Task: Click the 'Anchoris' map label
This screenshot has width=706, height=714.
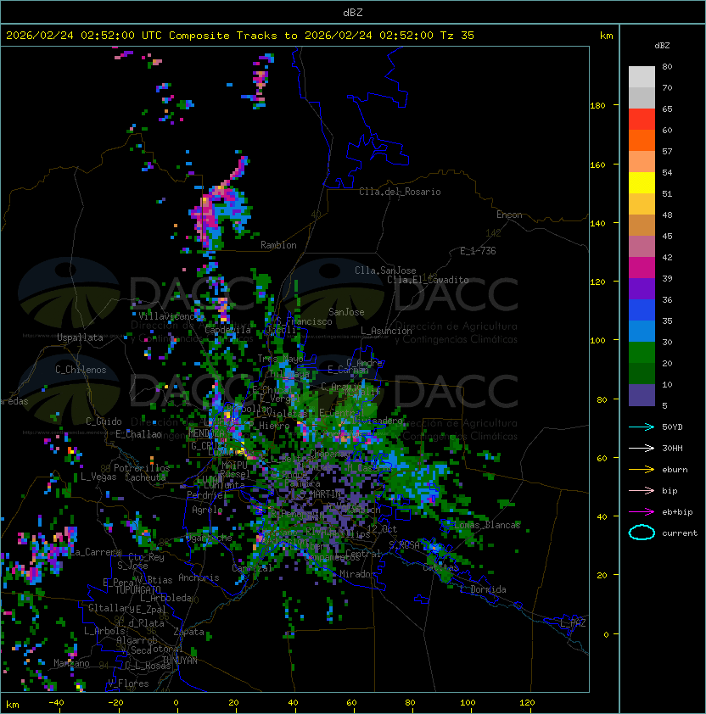Action: pyautogui.click(x=199, y=577)
